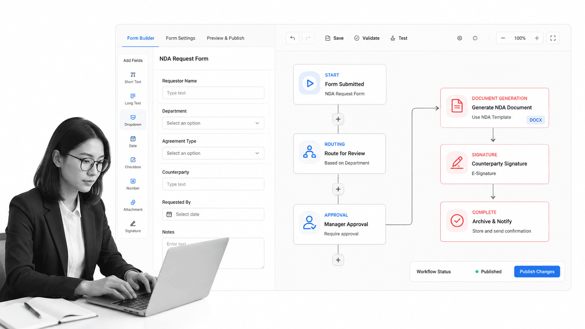The width and height of the screenshot is (585, 329).
Task: Add a Short Text field
Action: coord(133,78)
